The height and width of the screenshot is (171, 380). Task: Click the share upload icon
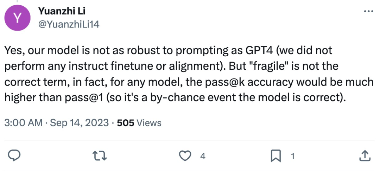[x=365, y=156]
